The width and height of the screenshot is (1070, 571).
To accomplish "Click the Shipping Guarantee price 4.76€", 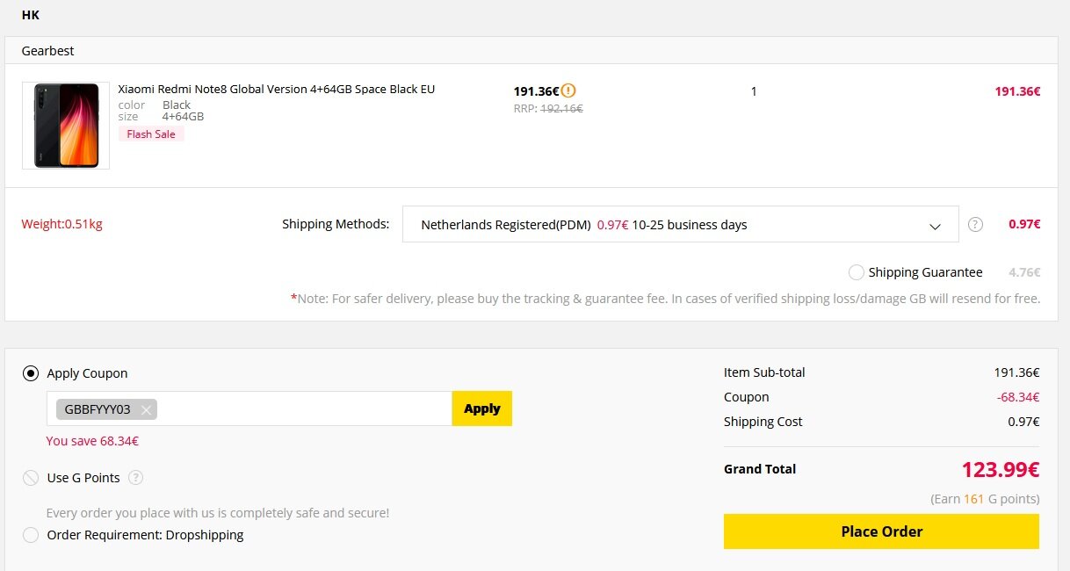I will tap(1024, 272).
